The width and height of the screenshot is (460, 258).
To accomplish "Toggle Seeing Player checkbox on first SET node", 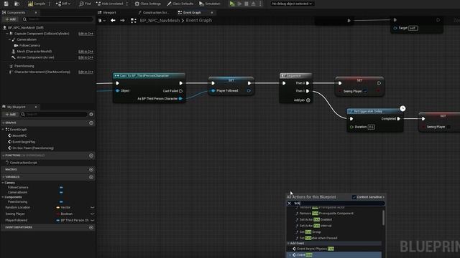I will coord(365,91).
